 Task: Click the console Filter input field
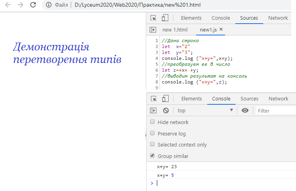275,111
